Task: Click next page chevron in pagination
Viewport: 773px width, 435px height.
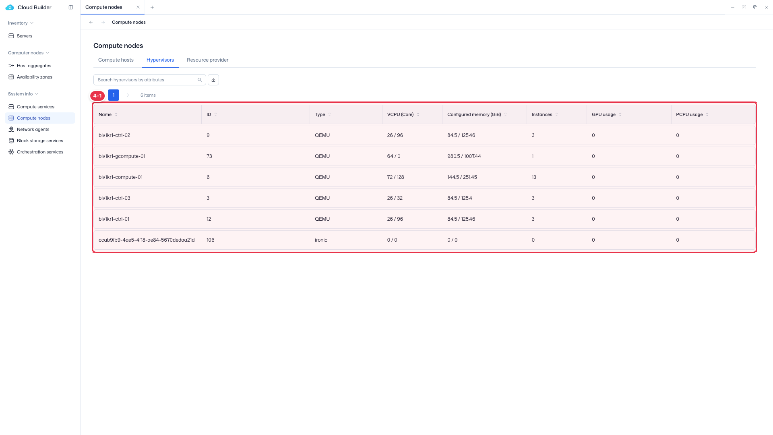Action: [x=128, y=95]
